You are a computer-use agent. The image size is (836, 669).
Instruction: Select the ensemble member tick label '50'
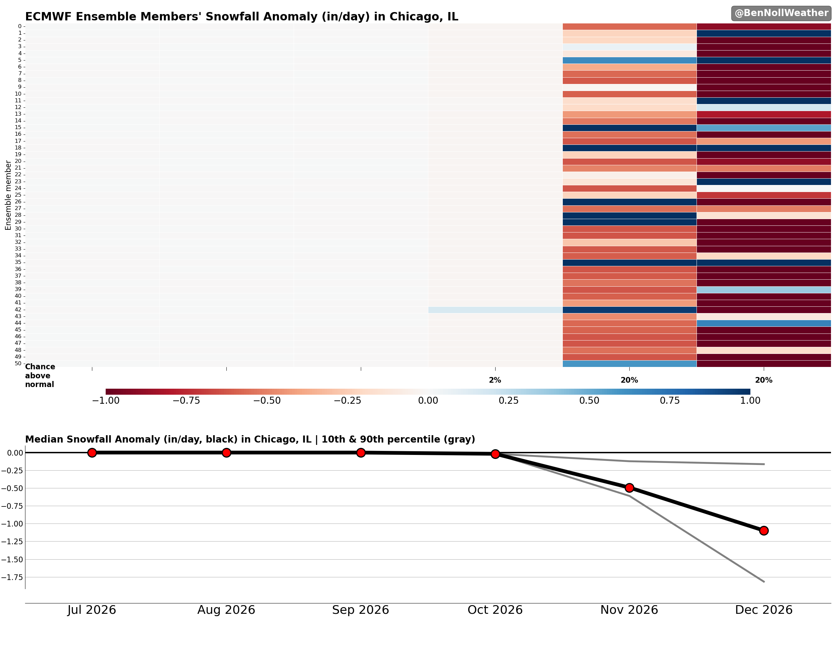[18, 363]
